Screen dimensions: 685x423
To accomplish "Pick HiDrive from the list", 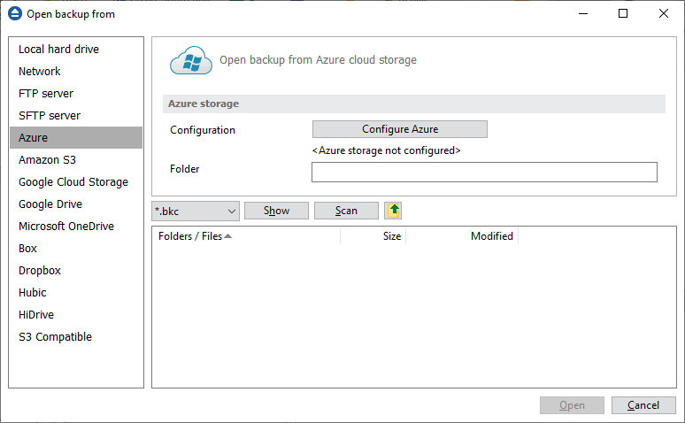I will 76,315.
